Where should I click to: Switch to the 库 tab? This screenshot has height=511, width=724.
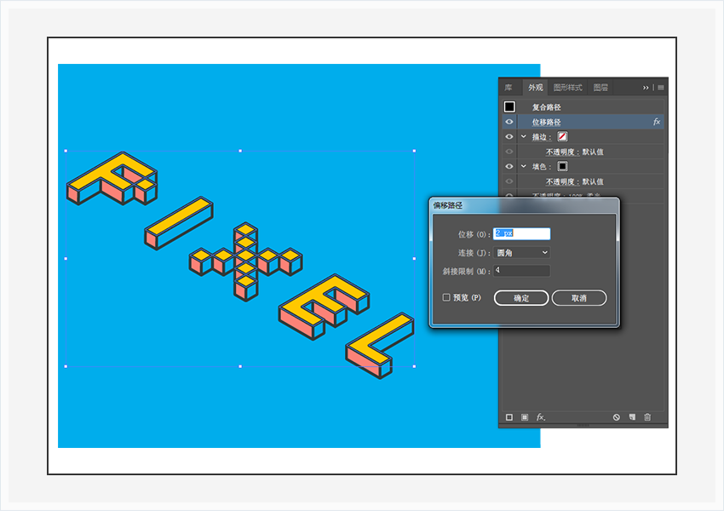click(x=509, y=87)
